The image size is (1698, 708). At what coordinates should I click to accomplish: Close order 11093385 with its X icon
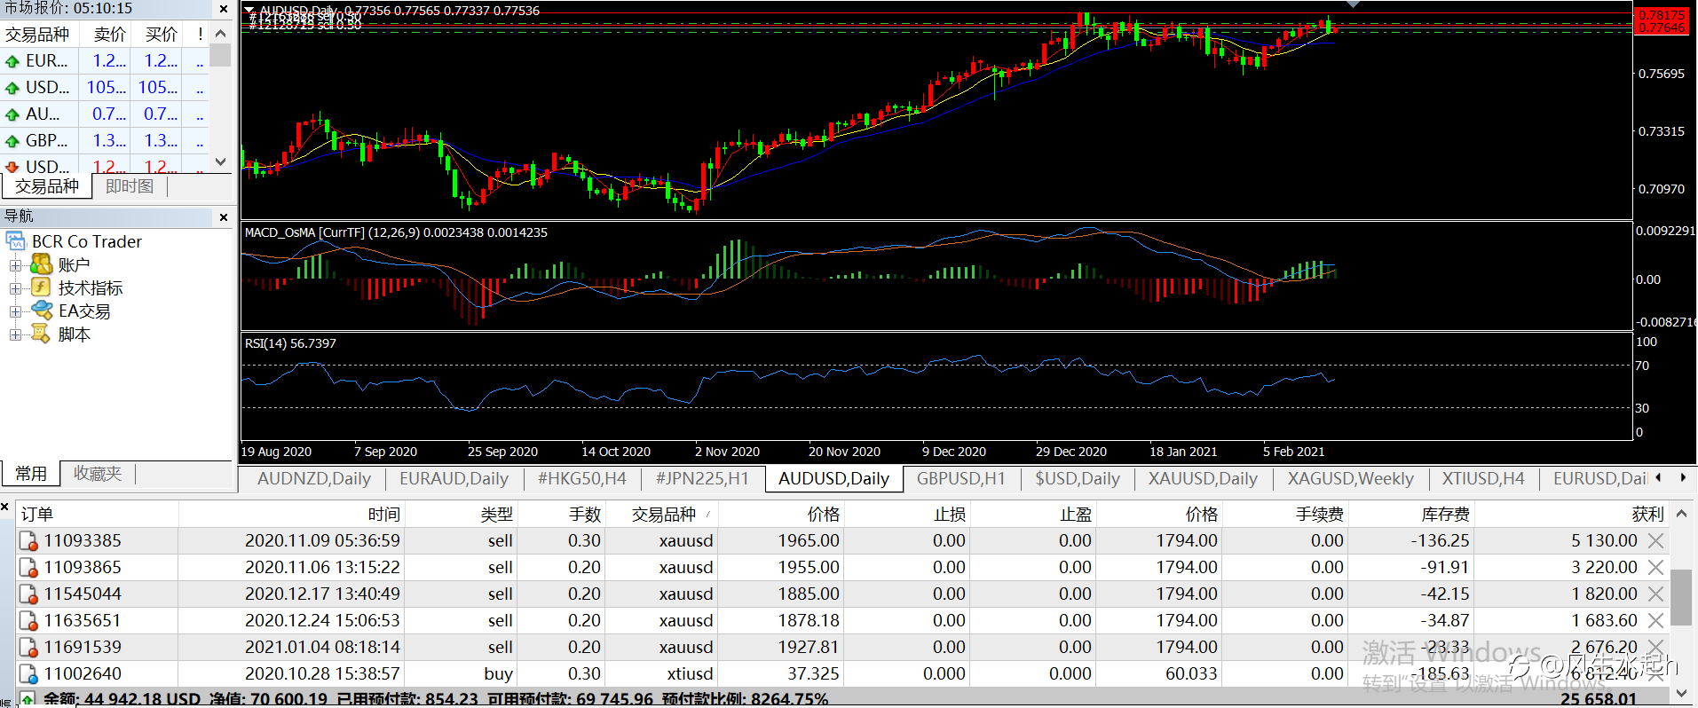(x=1655, y=541)
